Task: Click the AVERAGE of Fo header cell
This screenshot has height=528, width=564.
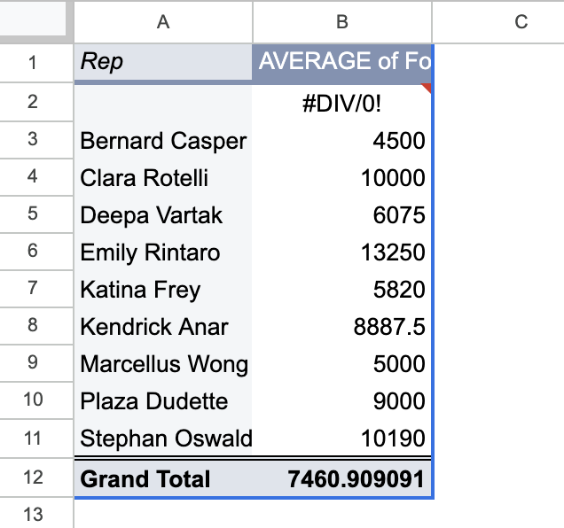Action: coord(342,63)
